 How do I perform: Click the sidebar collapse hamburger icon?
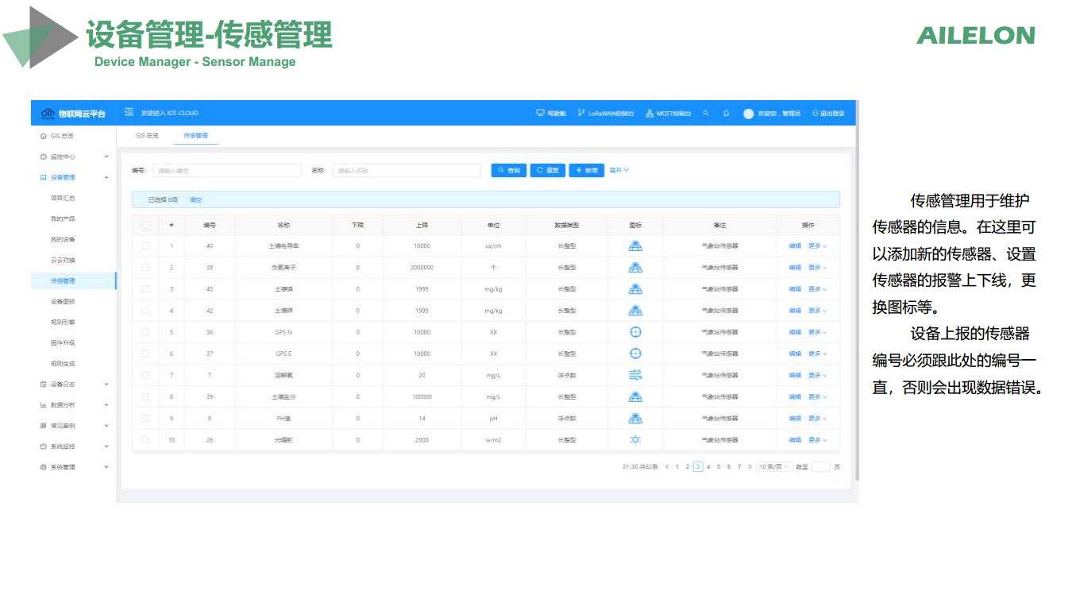[129, 113]
